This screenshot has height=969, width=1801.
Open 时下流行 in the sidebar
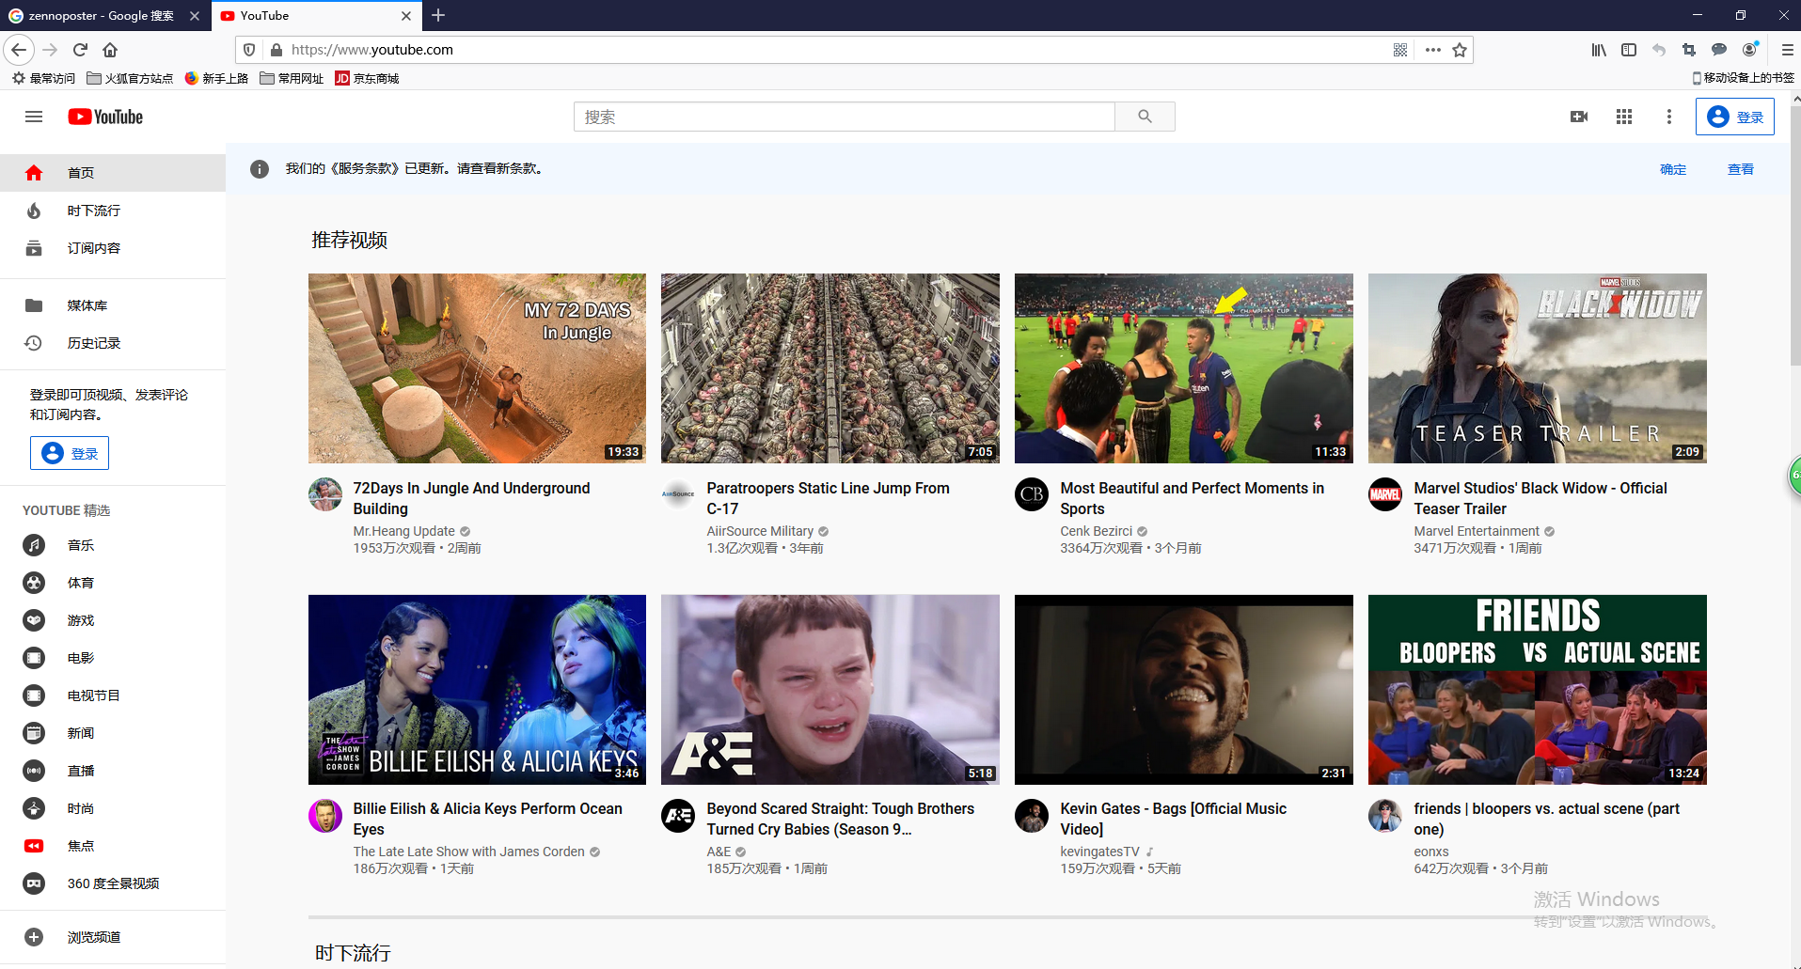113,211
